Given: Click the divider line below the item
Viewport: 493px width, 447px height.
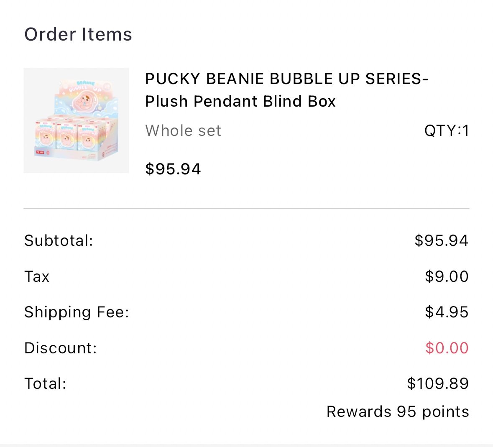Looking at the screenshot, I should tap(247, 208).
